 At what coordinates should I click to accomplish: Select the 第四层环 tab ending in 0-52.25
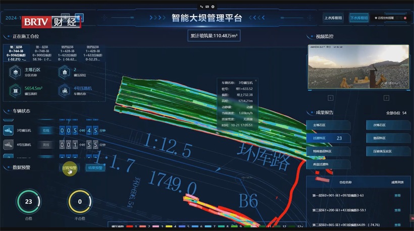click(92, 53)
